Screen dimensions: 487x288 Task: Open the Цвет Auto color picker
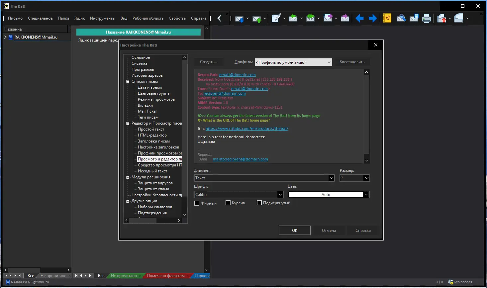(x=329, y=194)
